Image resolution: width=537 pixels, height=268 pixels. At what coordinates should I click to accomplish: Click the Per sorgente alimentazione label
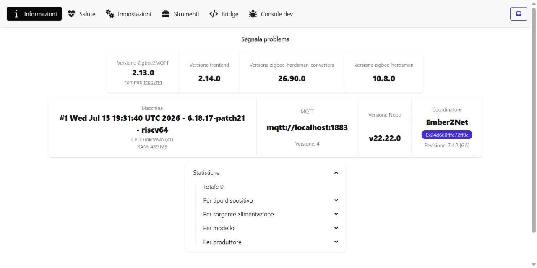(x=238, y=214)
